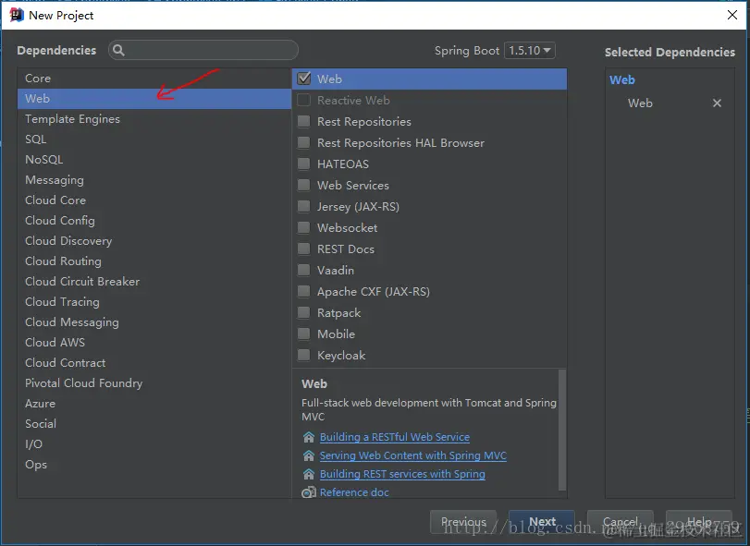Click the Reference doc icon
750x546 pixels.
pos(309,492)
